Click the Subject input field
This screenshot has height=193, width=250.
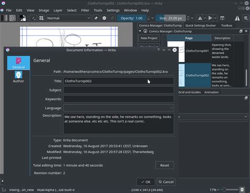(x=119, y=90)
